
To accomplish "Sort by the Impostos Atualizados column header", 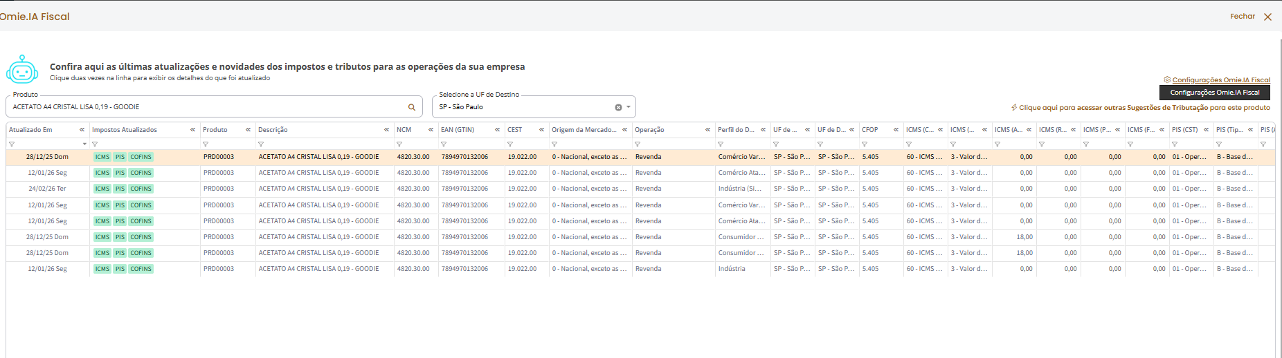I will tap(125, 130).
